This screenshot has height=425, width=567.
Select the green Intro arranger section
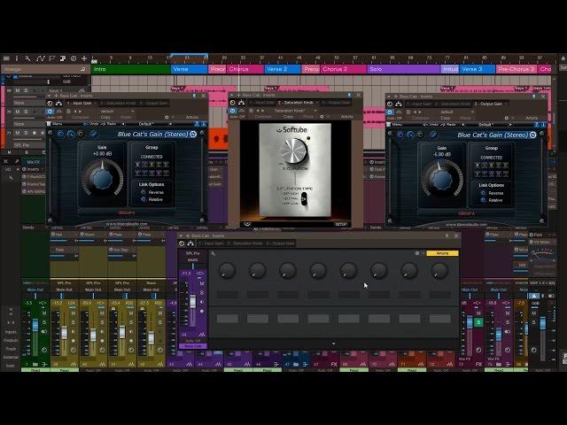130,69
